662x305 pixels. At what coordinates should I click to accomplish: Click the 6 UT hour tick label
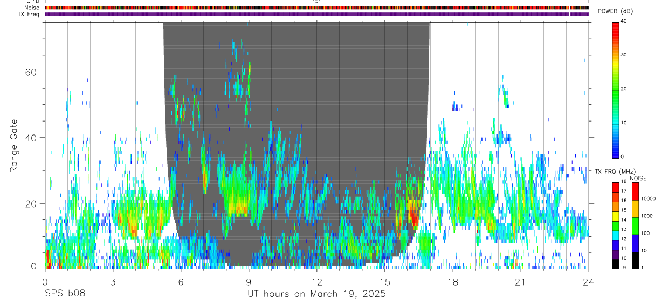(x=181, y=281)
